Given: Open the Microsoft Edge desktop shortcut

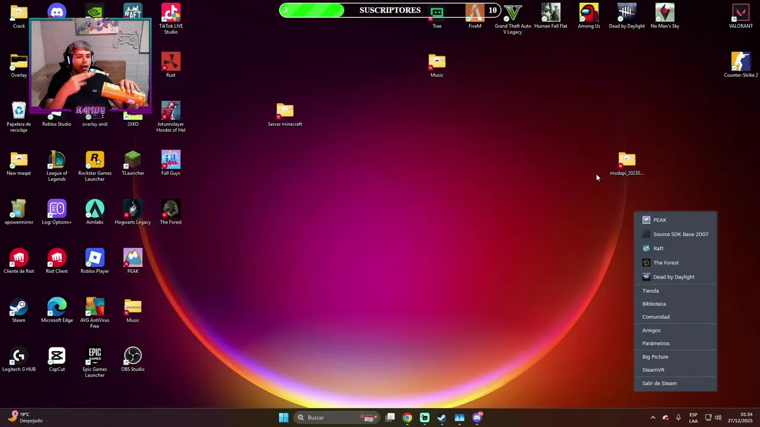Looking at the screenshot, I should click(57, 310).
